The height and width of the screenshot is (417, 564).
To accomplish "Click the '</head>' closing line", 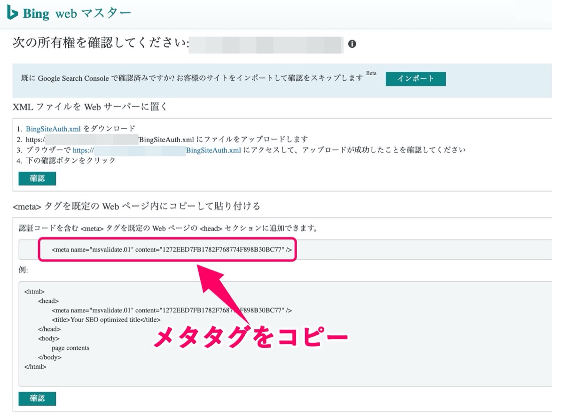I will tap(49, 329).
